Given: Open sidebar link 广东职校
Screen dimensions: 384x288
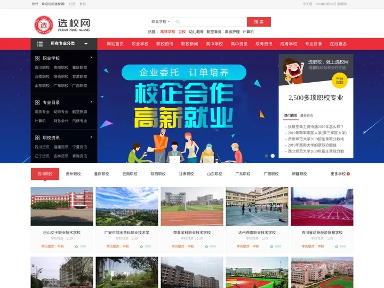Looking at the screenshot, I should coord(61,86).
